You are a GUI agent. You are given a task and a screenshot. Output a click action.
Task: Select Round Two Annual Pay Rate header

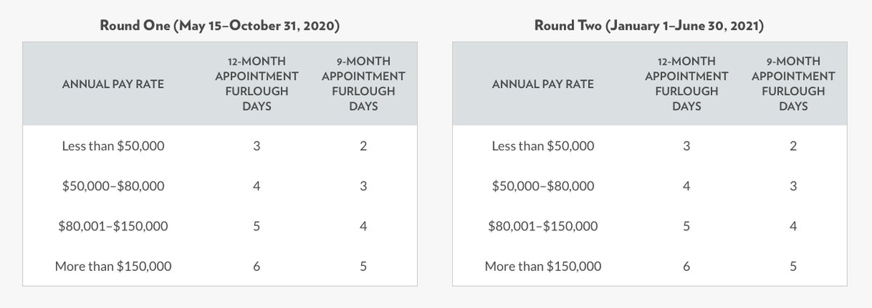tap(543, 84)
